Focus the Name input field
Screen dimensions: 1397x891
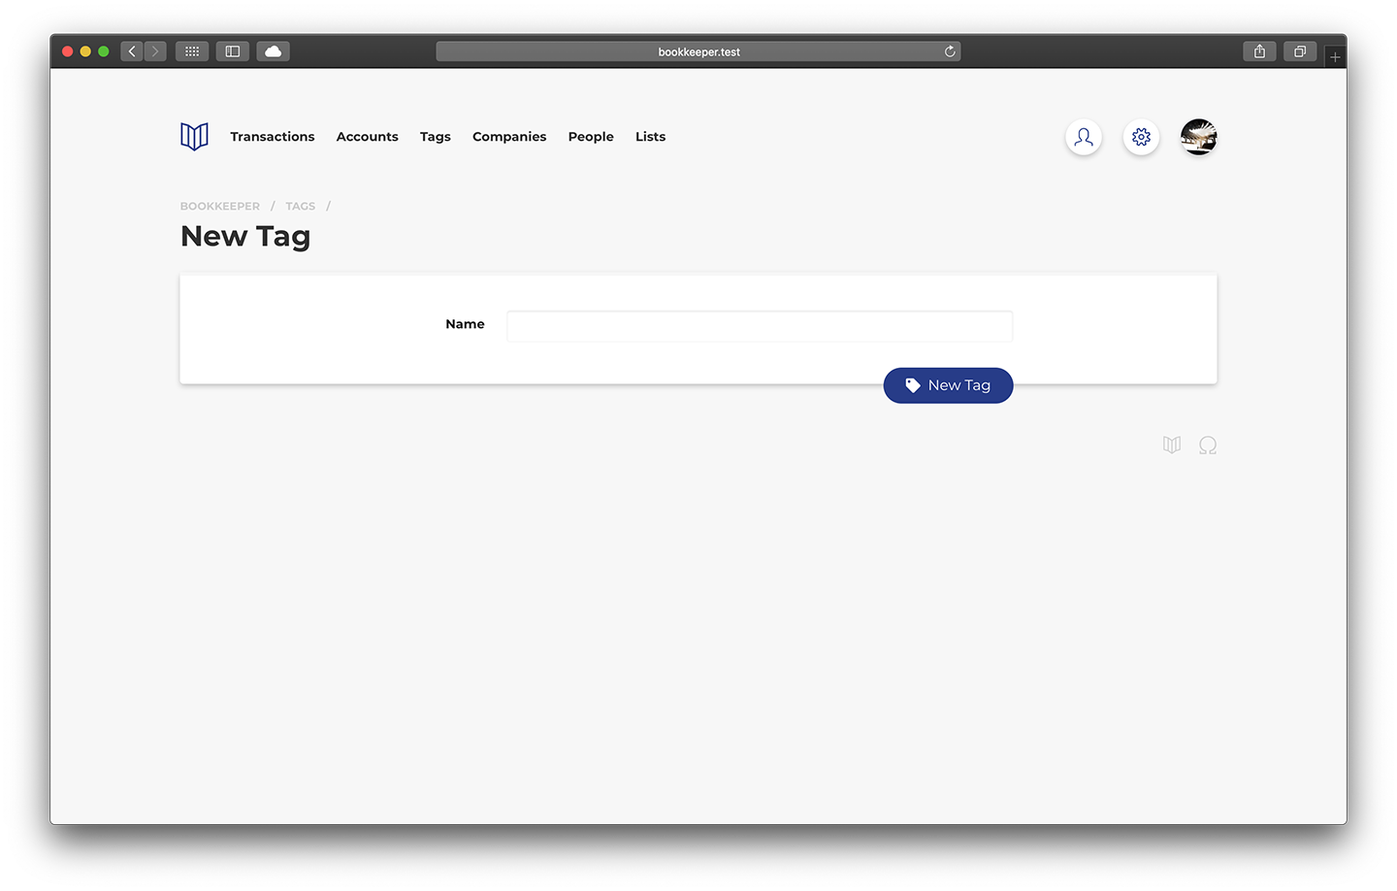tap(760, 326)
